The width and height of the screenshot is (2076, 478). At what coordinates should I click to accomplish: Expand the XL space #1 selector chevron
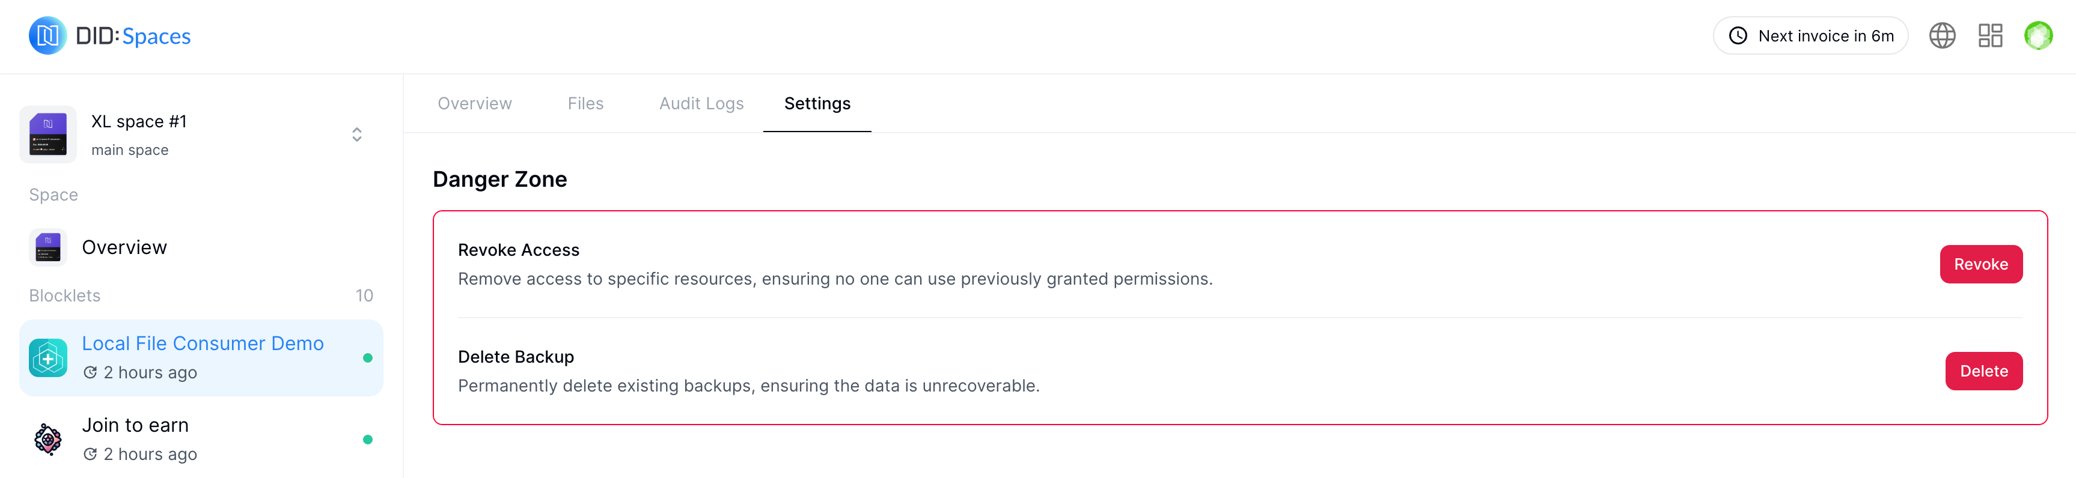357,135
